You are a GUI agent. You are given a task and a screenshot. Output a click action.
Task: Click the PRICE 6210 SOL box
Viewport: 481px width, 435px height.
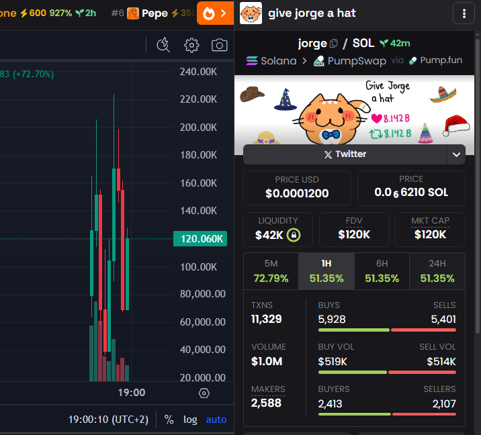coord(411,188)
